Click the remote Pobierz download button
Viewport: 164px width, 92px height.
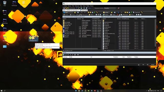[x=106, y=15]
